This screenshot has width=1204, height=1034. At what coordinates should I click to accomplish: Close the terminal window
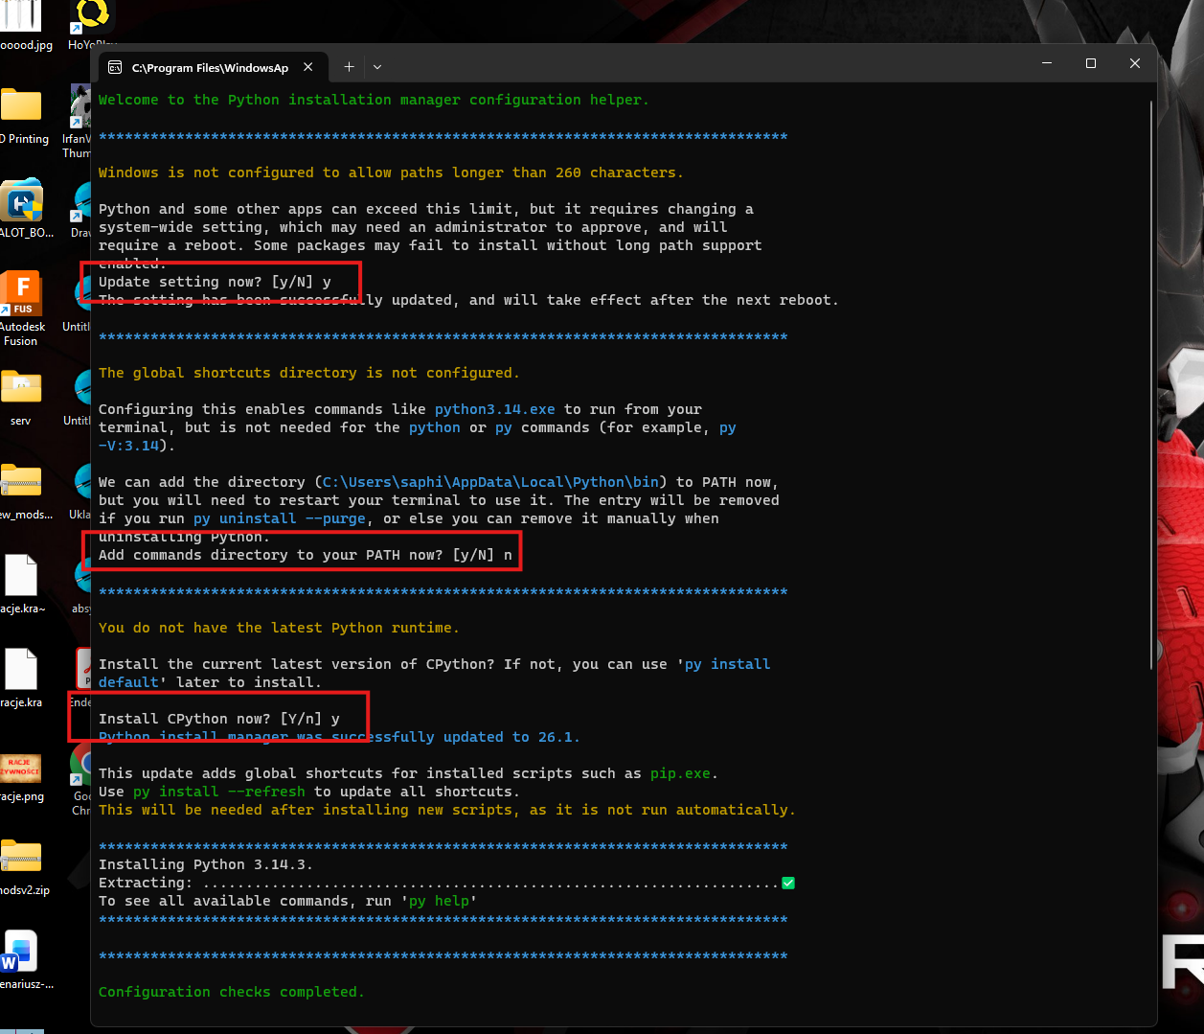pyautogui.click(x=1135, y=63)
